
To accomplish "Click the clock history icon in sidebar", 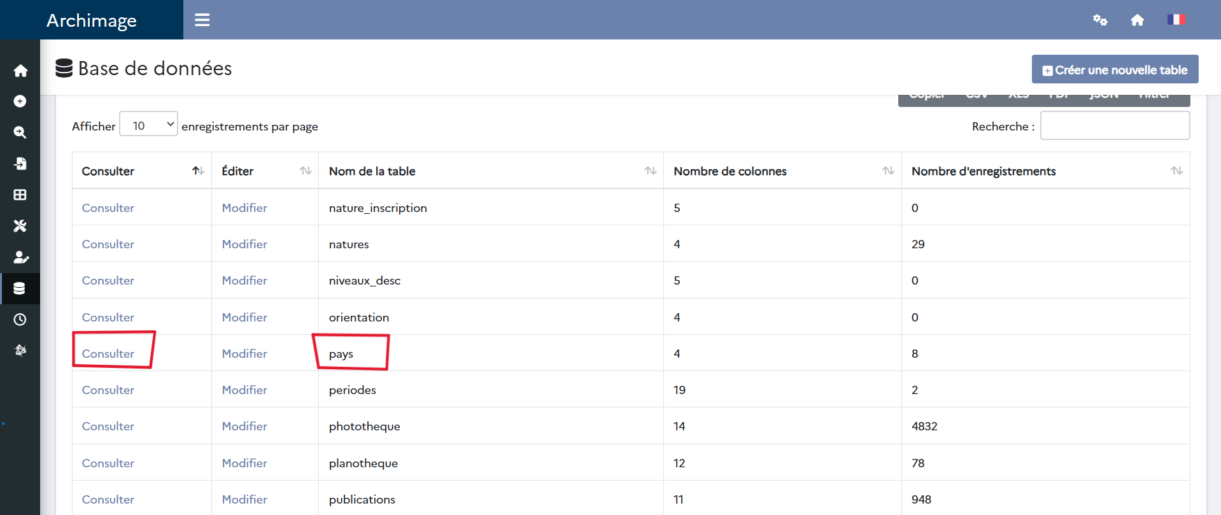I will pos(20,320).
